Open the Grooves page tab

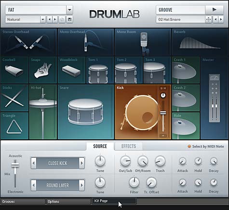click(23, 201)
